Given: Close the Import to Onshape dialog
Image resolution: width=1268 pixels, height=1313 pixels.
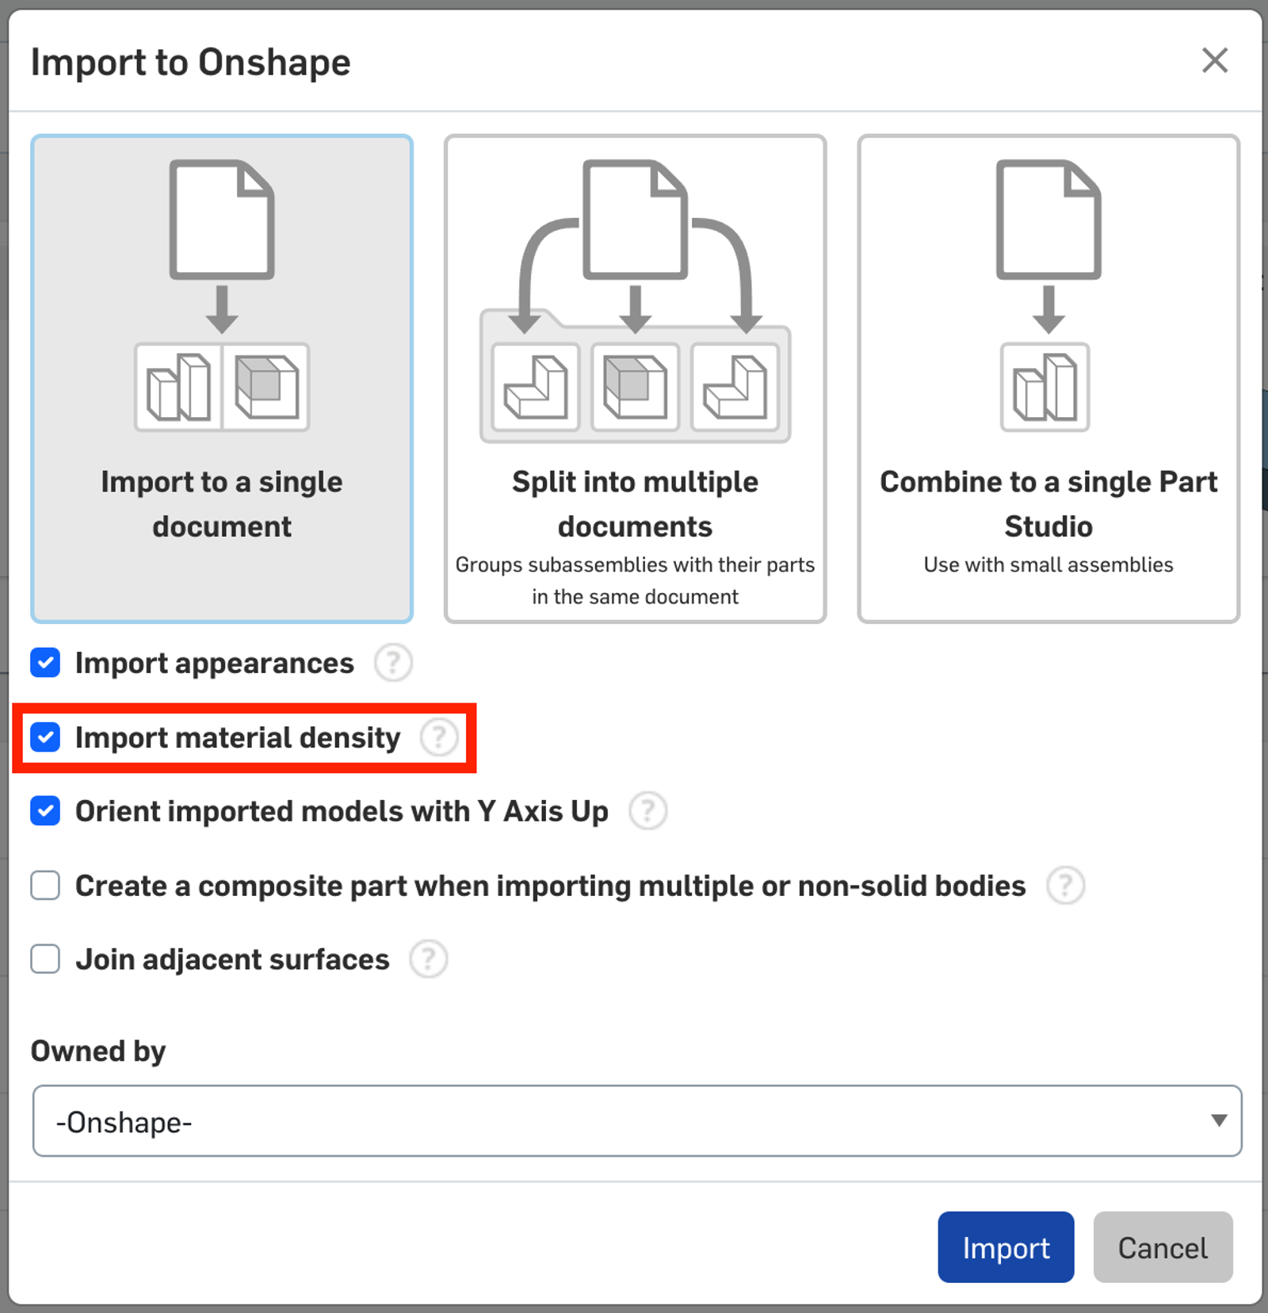Looking at the screenshot, I should pyautogui.click(x=1214, y=60).
